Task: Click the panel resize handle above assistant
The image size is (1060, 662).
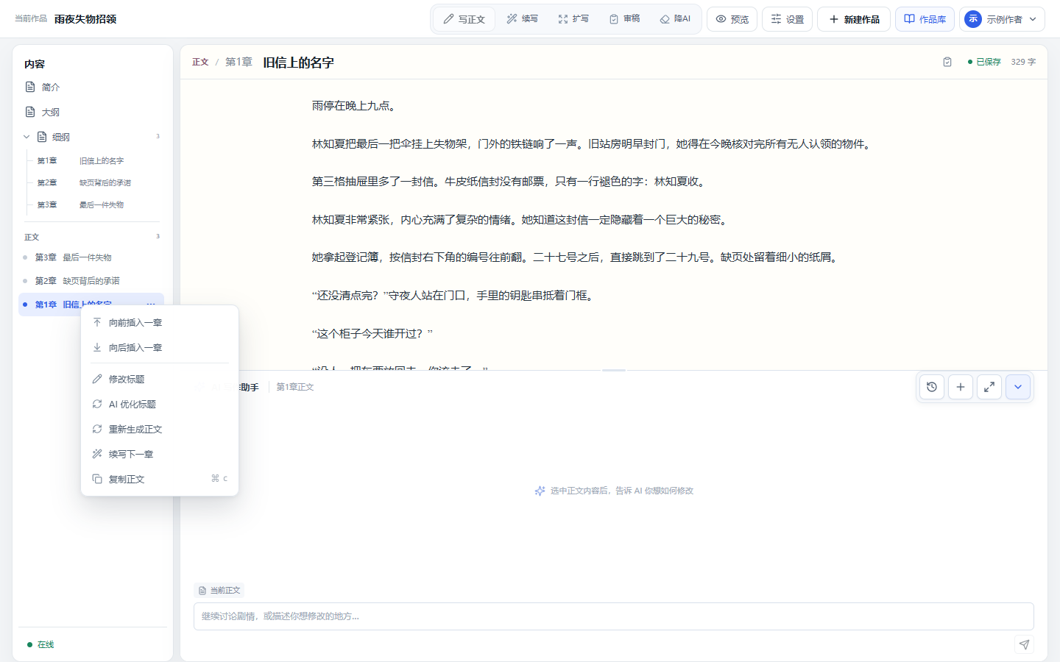Action: tap(614, 370)
